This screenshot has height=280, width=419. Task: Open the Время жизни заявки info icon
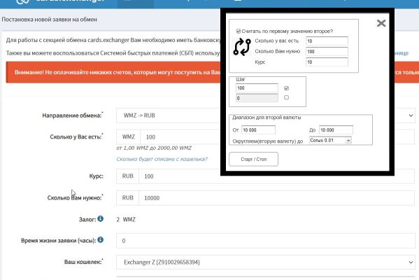100,240
